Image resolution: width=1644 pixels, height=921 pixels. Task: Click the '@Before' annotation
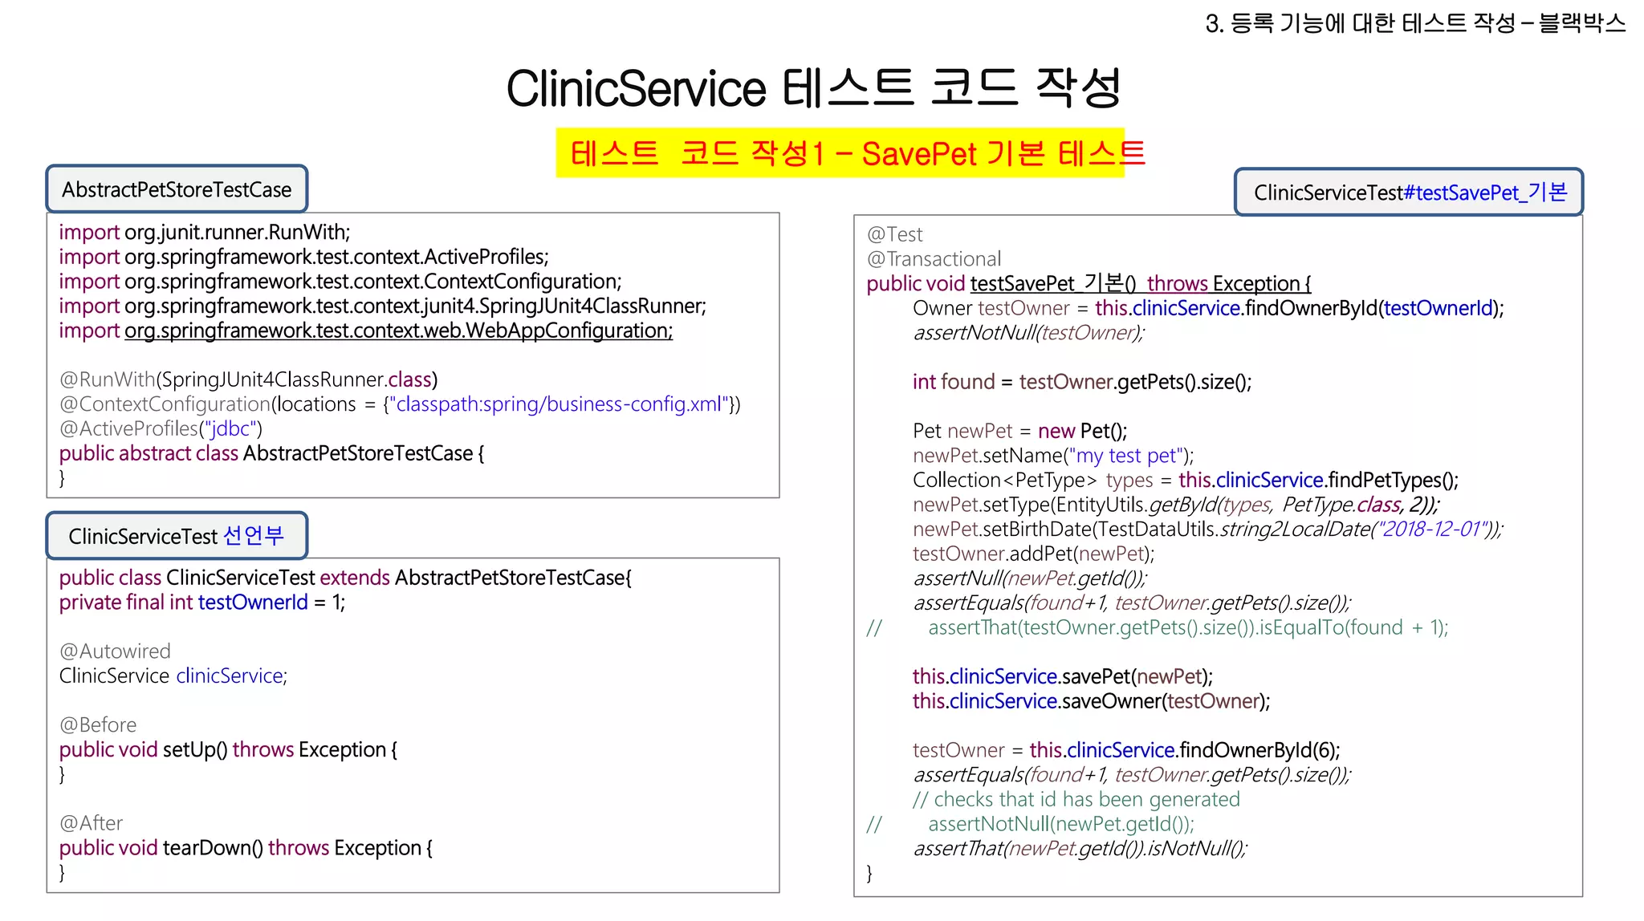tap(98, 725)
